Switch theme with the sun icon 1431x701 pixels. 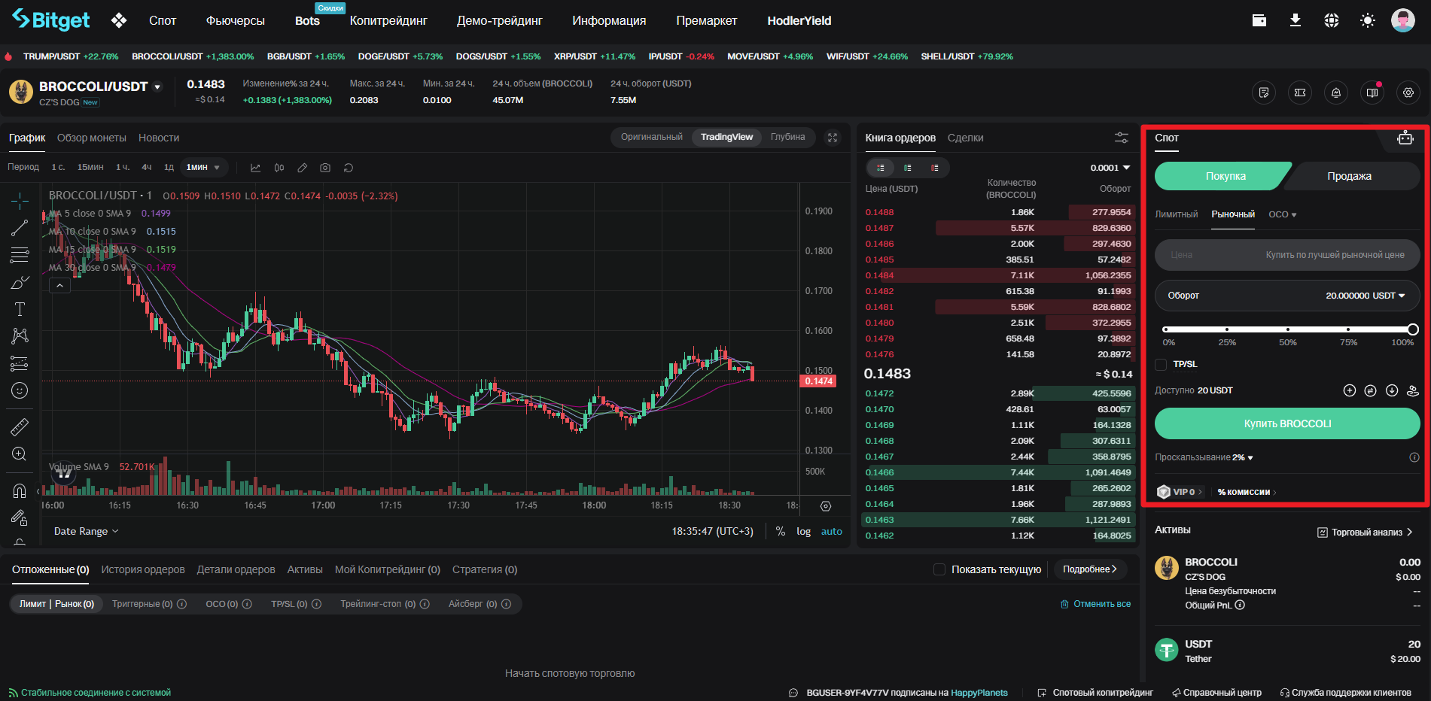[1368, 20]
